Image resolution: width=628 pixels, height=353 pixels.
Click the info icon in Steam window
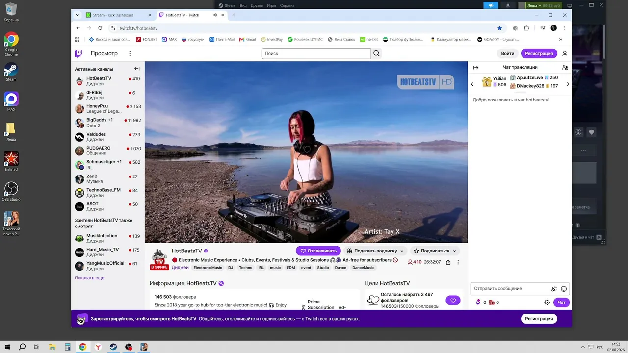[578, 132]
